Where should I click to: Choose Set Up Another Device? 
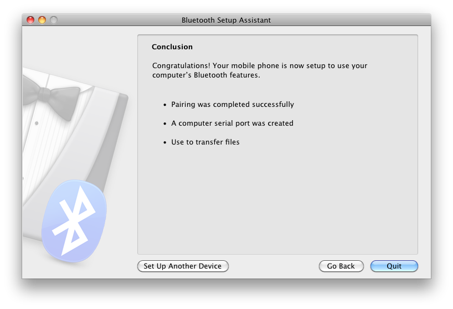[182, 266]
